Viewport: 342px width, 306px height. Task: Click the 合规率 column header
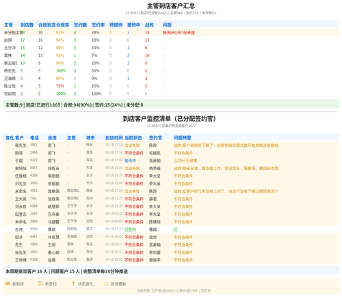63,25
